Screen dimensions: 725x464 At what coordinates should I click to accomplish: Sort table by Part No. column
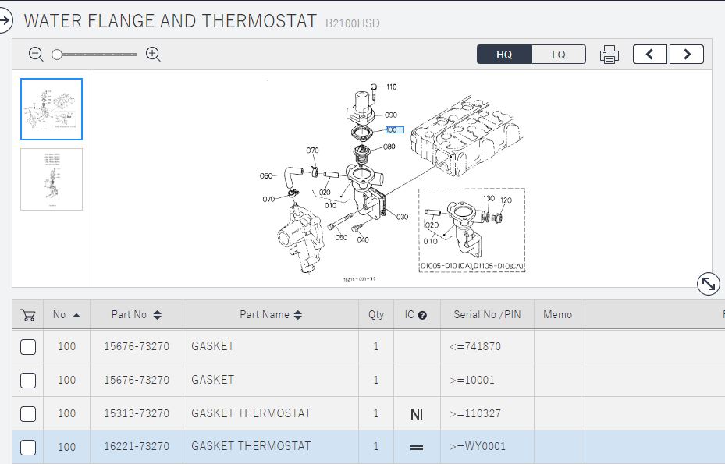(x=158, y=314)
